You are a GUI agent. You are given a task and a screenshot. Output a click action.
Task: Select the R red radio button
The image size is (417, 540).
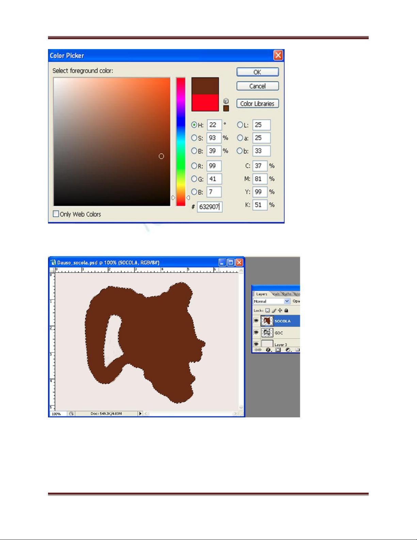pos(194,166)
